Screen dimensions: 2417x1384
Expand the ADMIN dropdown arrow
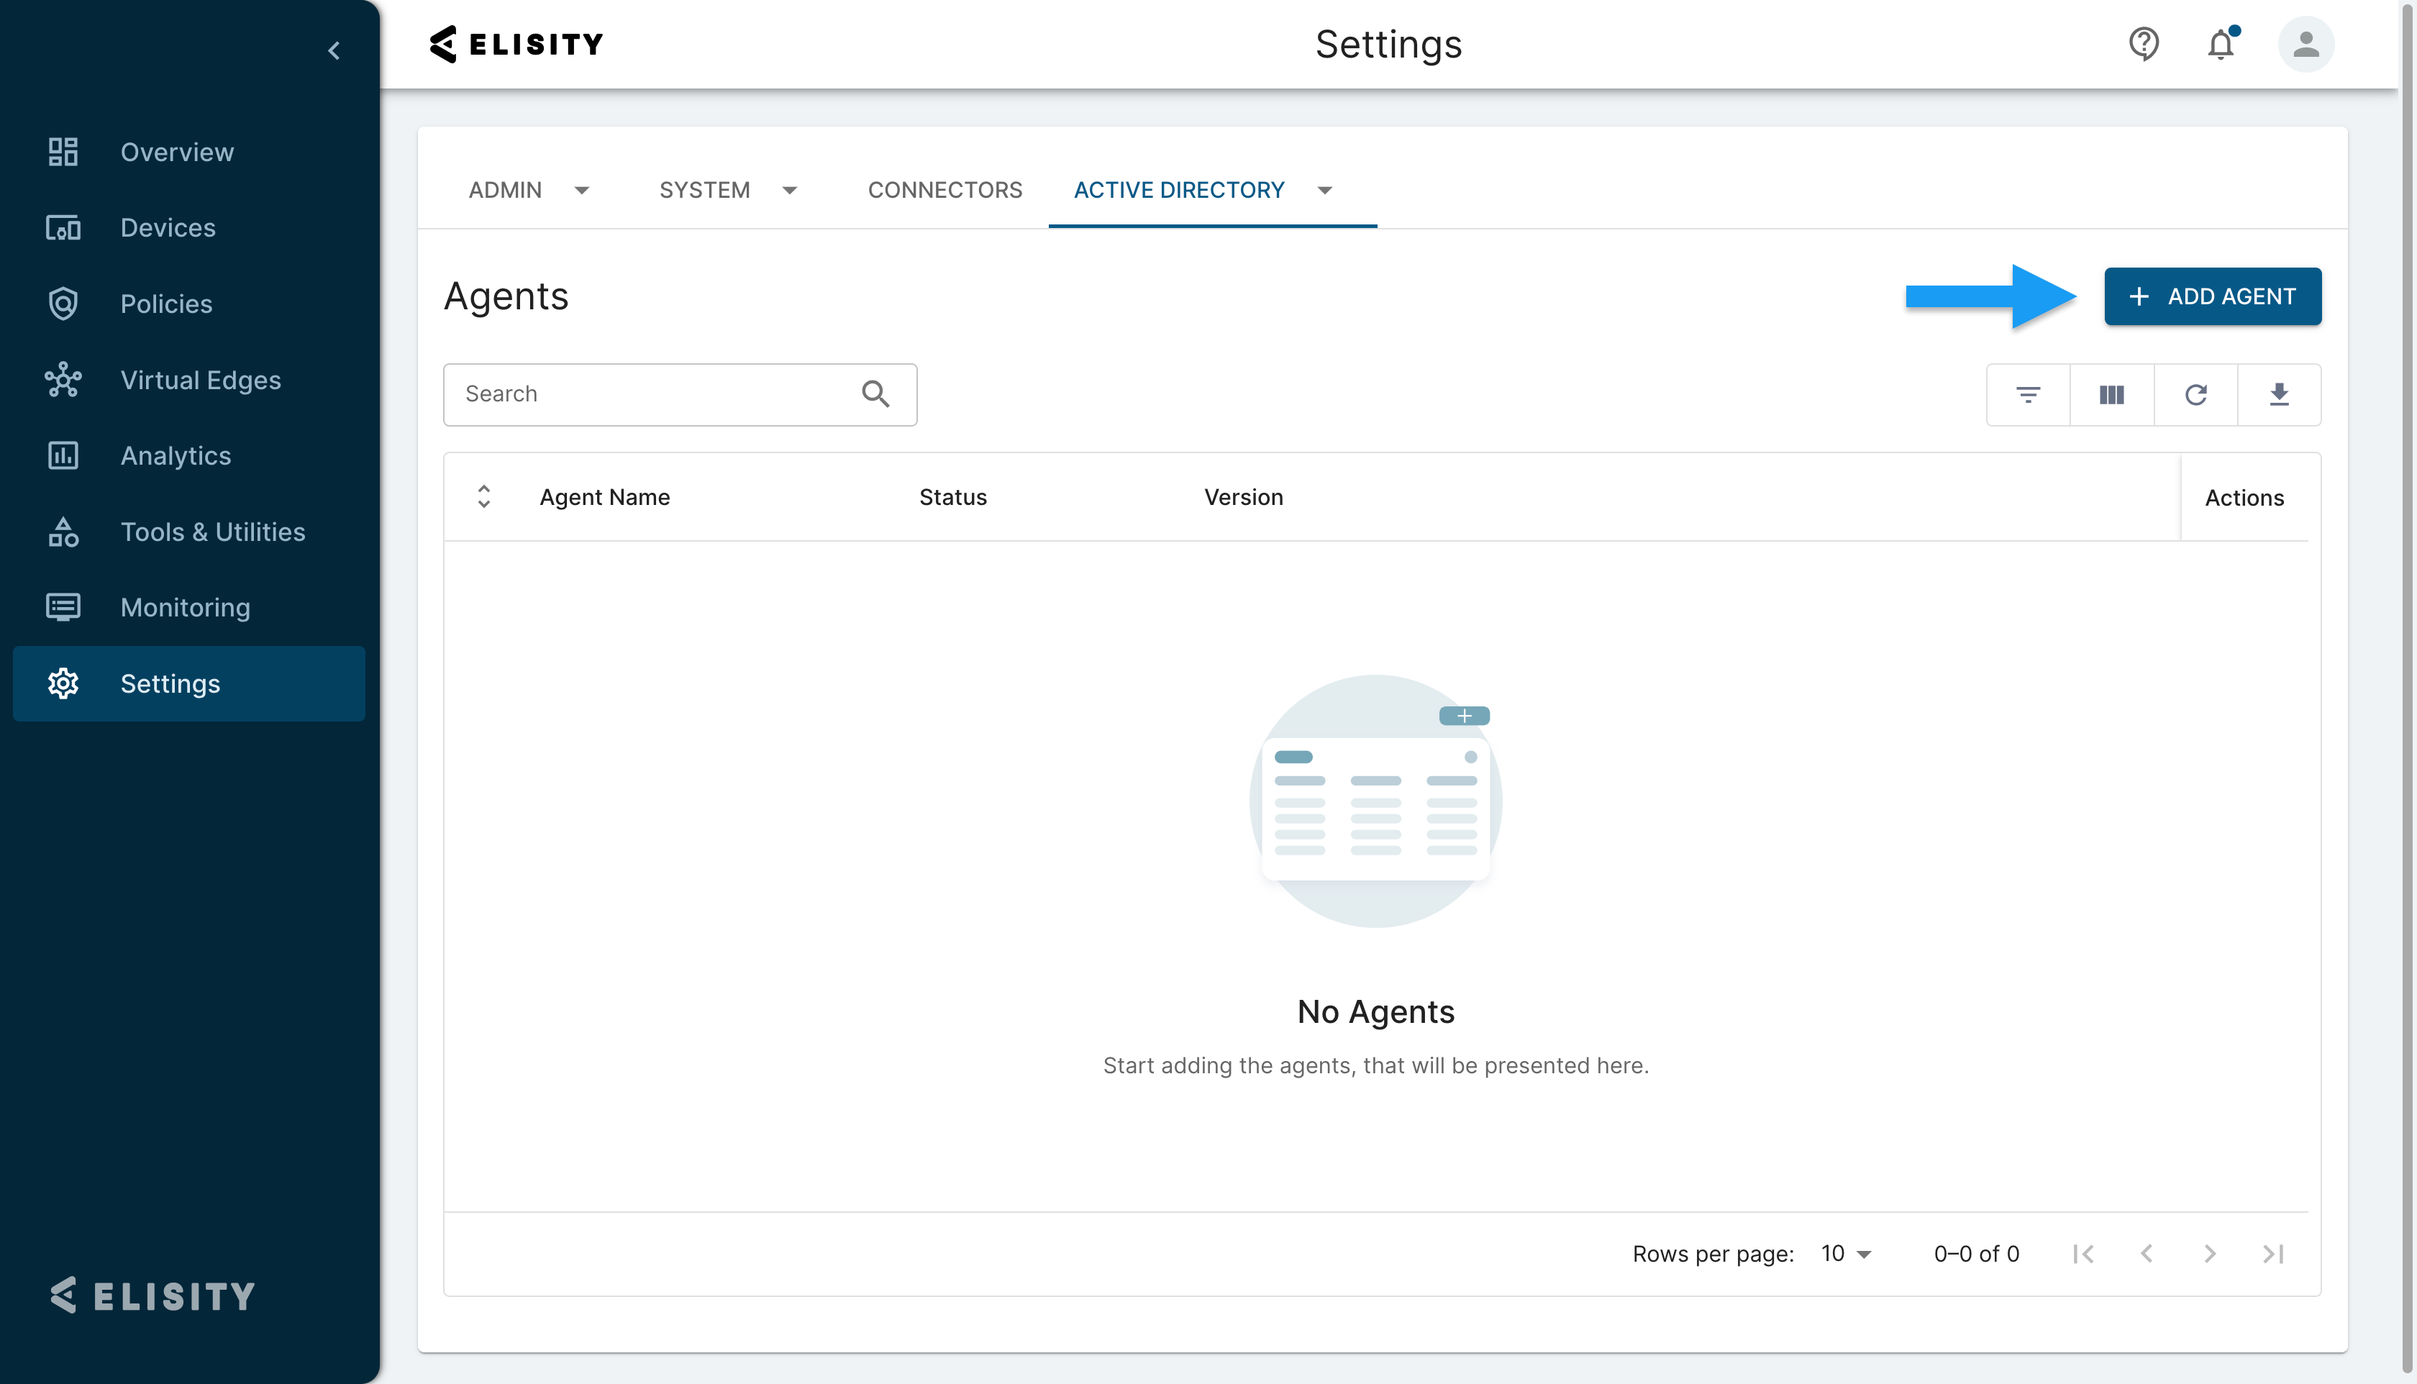pos(582,190)
